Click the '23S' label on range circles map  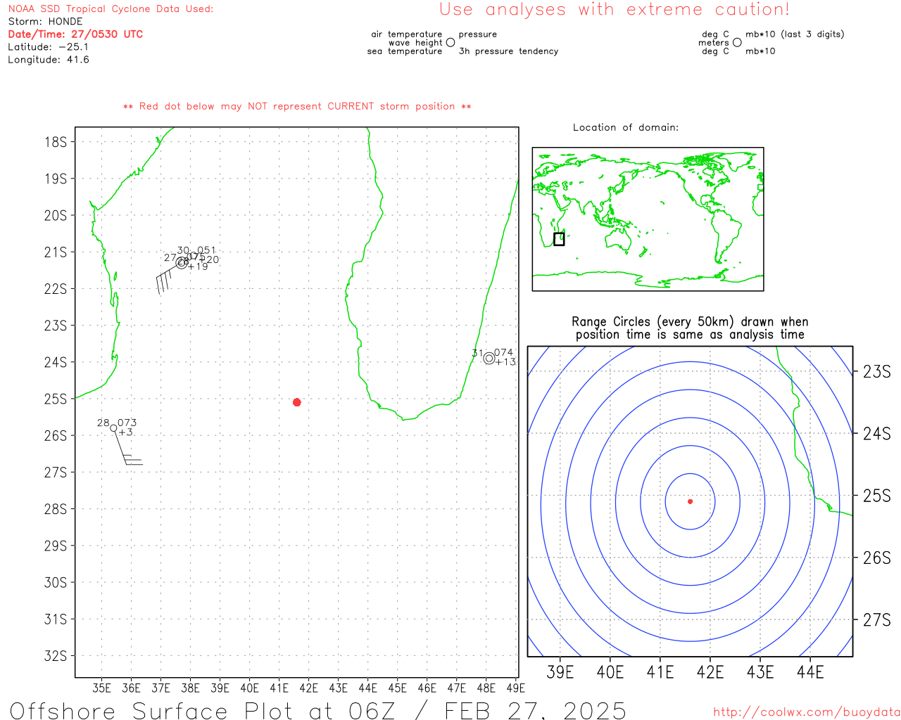[877, 372]
